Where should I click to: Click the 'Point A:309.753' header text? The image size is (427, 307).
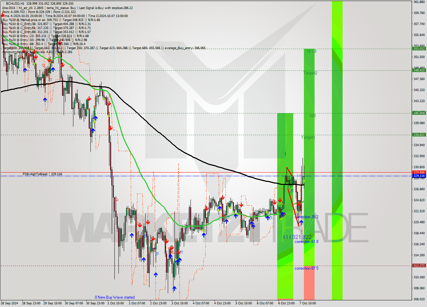click(x=13, y=12)
